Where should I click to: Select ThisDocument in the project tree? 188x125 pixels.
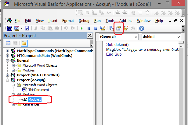39,90
